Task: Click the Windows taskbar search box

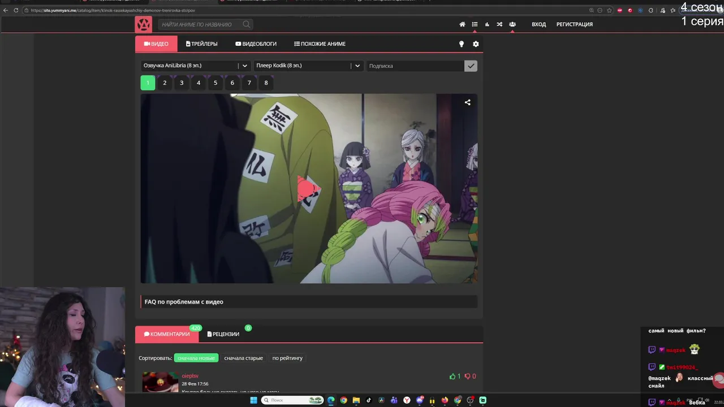Action: 292,400
